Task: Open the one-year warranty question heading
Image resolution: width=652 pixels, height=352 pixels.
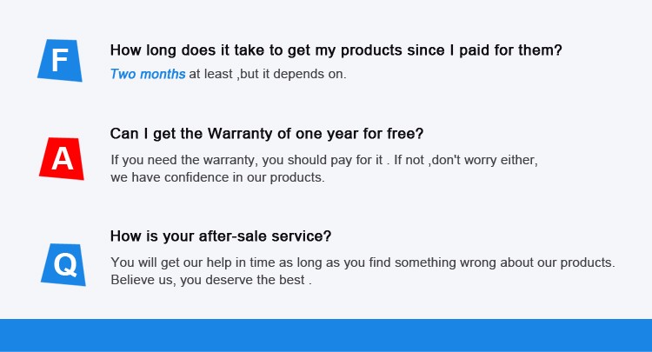Action: pyautogui.click(x=266, y=134)
